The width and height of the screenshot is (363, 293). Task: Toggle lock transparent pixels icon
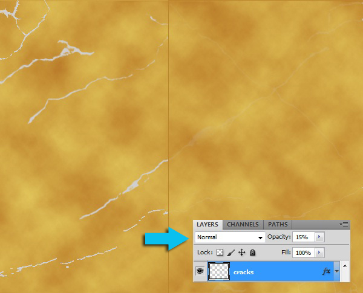[x=220, y=253]
